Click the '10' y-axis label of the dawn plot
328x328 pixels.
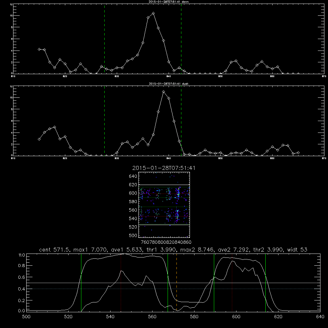click(11, 16)
